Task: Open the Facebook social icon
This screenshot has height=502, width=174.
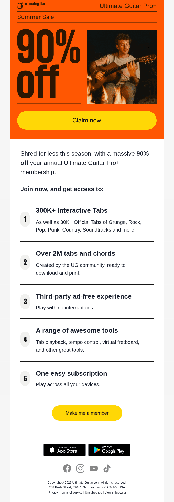Action: [x=67, y=468]
